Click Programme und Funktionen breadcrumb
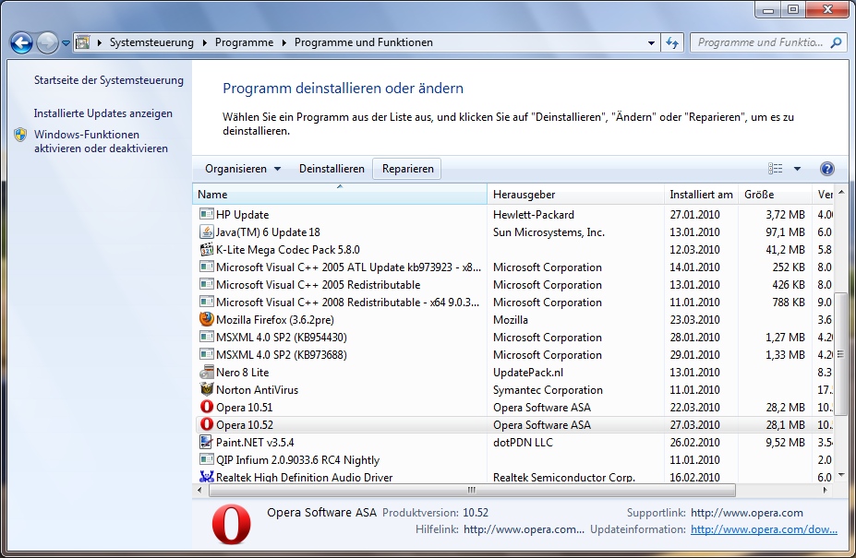The image size is (856, 558). pos(364,42)
